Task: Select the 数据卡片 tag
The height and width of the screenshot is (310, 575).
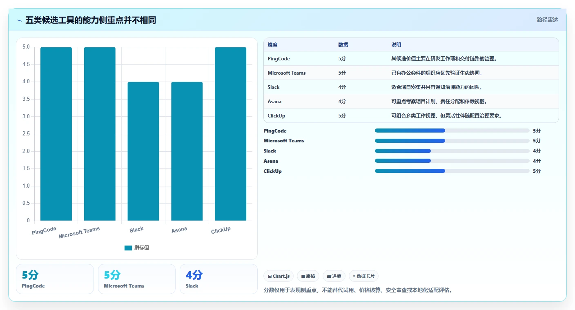Action: point(363,276)
